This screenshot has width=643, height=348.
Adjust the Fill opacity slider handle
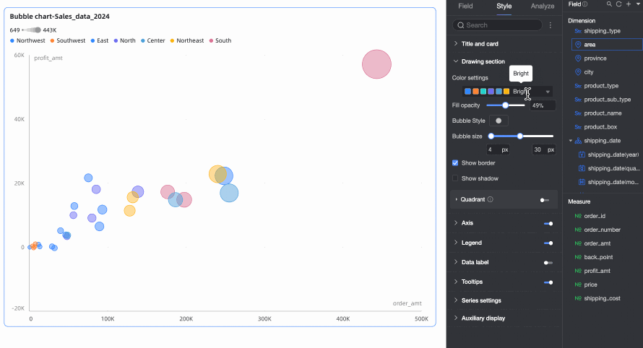505,105
